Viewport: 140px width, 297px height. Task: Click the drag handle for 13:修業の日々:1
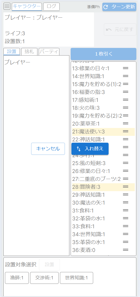coord(126,68)
